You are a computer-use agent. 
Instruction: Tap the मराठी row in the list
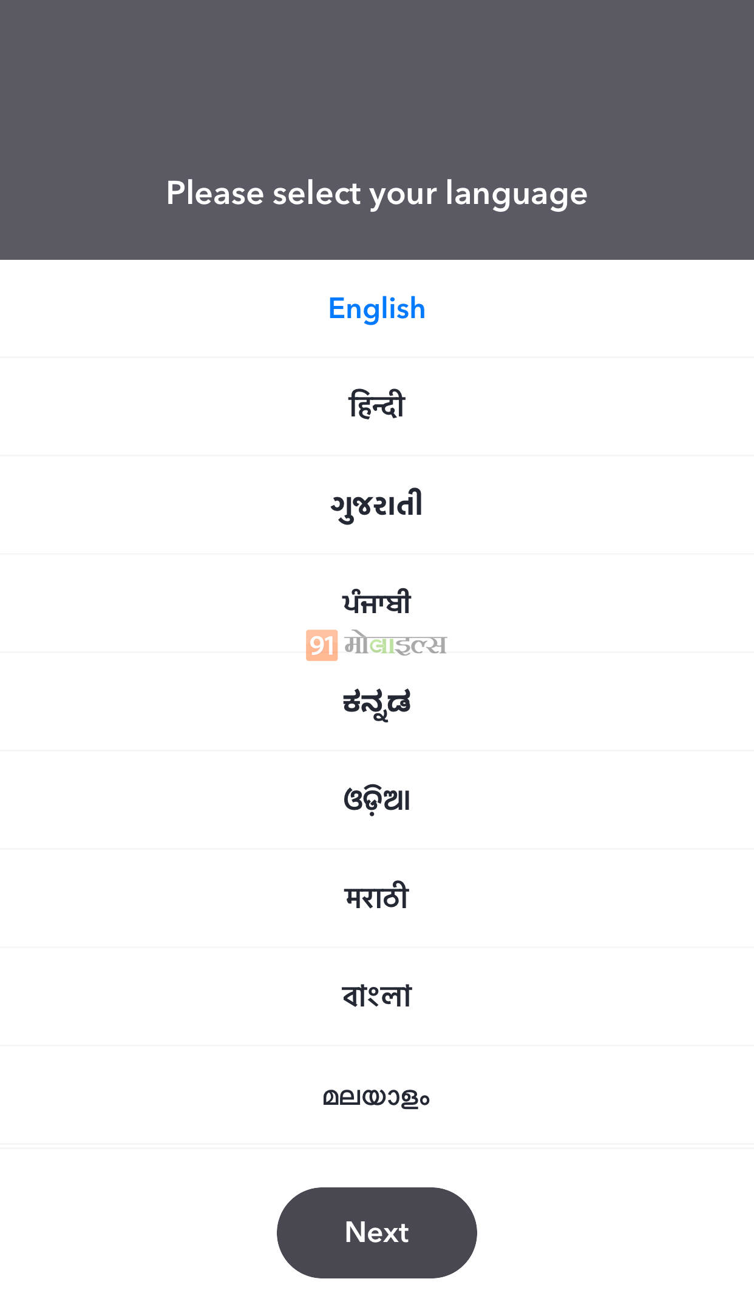pos(376,898)
